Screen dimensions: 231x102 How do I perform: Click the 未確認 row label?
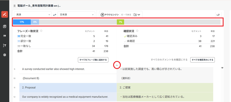click(x=131, y=41)
